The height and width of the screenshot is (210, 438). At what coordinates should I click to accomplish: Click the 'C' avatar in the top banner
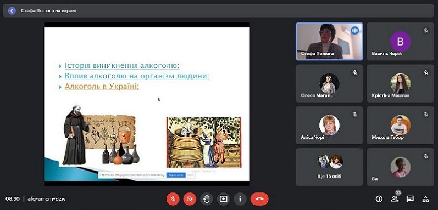click(x=12, y=10)
